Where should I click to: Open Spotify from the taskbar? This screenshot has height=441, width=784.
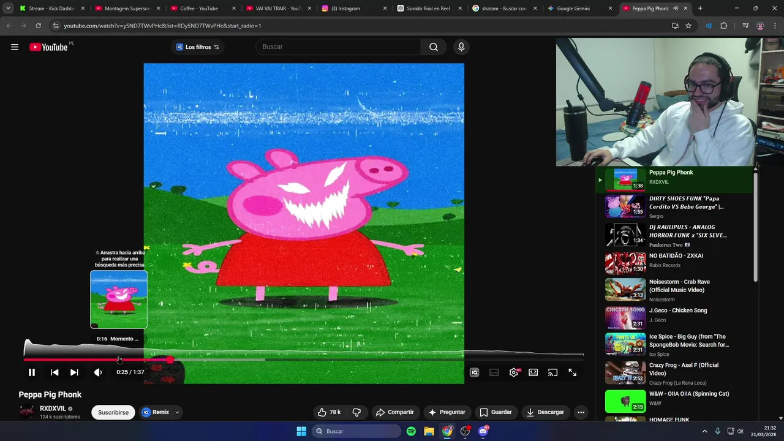[411, 431]
